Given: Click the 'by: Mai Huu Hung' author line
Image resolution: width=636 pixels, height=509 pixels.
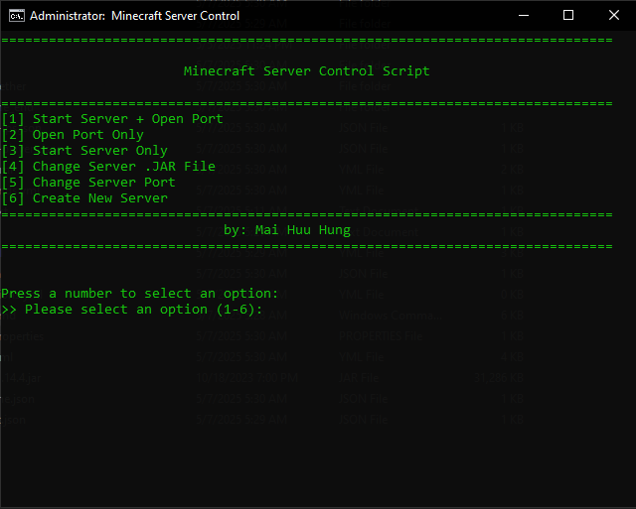Looking at the screenshot, I should pyautogui.click(x=286, y=230).
